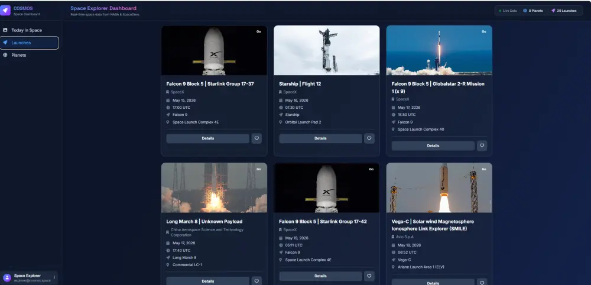Viewport: 591px width, 285px height.
Task: Click Long March 8 liftoff image
Action: [x=214, y=188]
